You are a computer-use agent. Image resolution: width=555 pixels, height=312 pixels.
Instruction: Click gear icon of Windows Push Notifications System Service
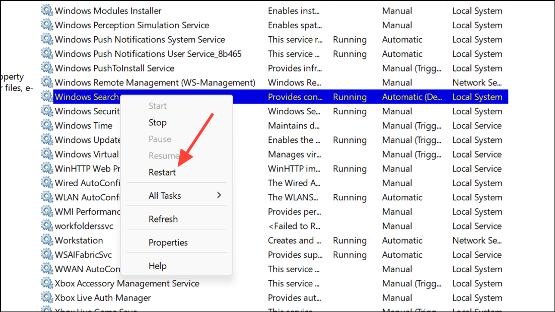pyautogui.click(x=47, y=39)
